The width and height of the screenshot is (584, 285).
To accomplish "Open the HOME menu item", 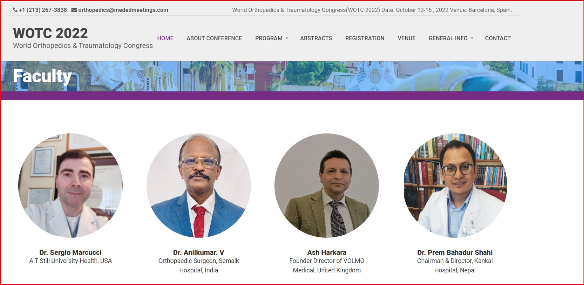I will pyautogui.click(x=165, y=38).
